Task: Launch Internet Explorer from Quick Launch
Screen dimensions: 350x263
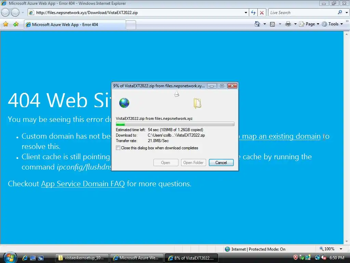Action: tap(25, 258)
